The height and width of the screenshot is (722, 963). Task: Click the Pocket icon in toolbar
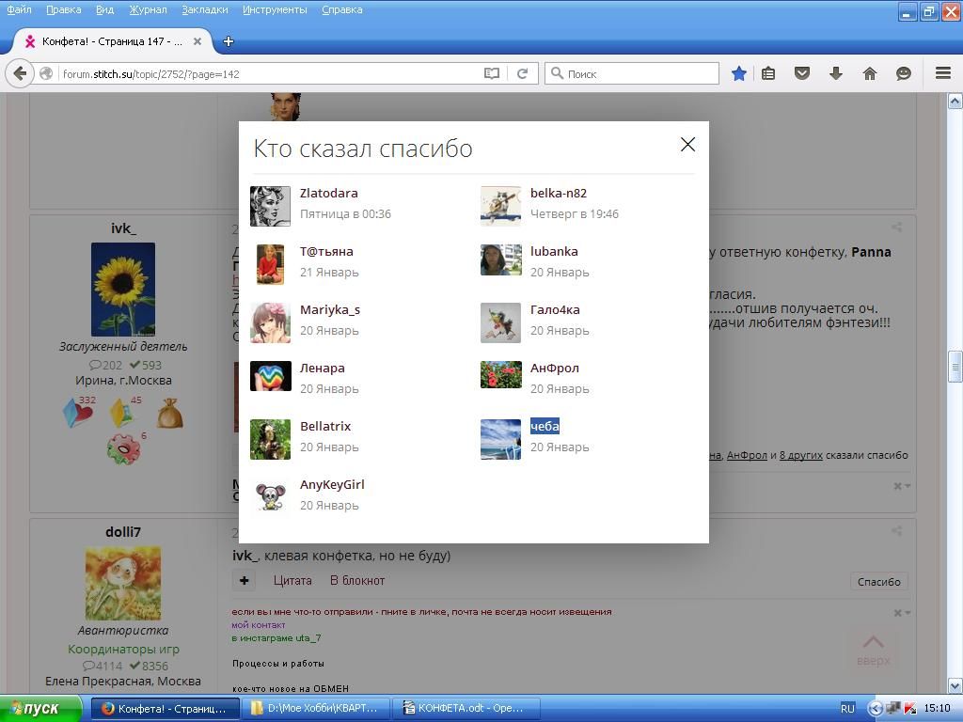[802, 73]
